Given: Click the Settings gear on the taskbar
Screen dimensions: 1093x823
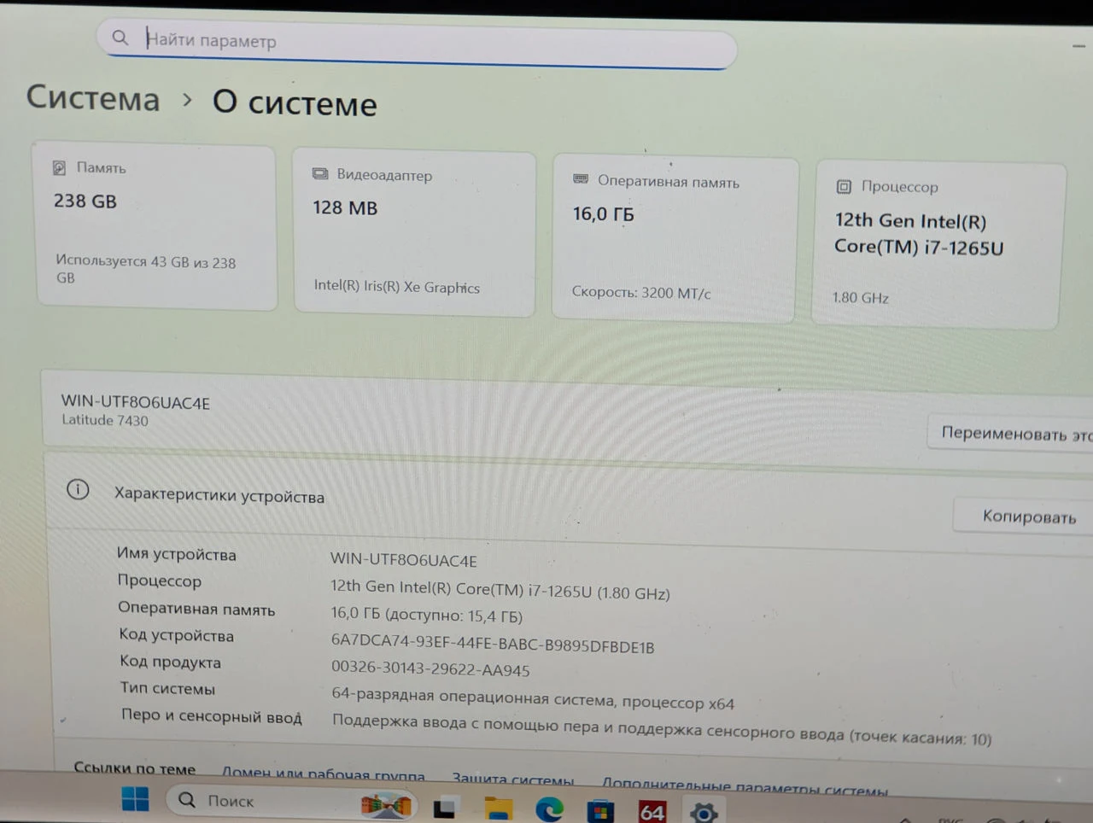Looking at the screenshot, I should [x=704, y=813].
